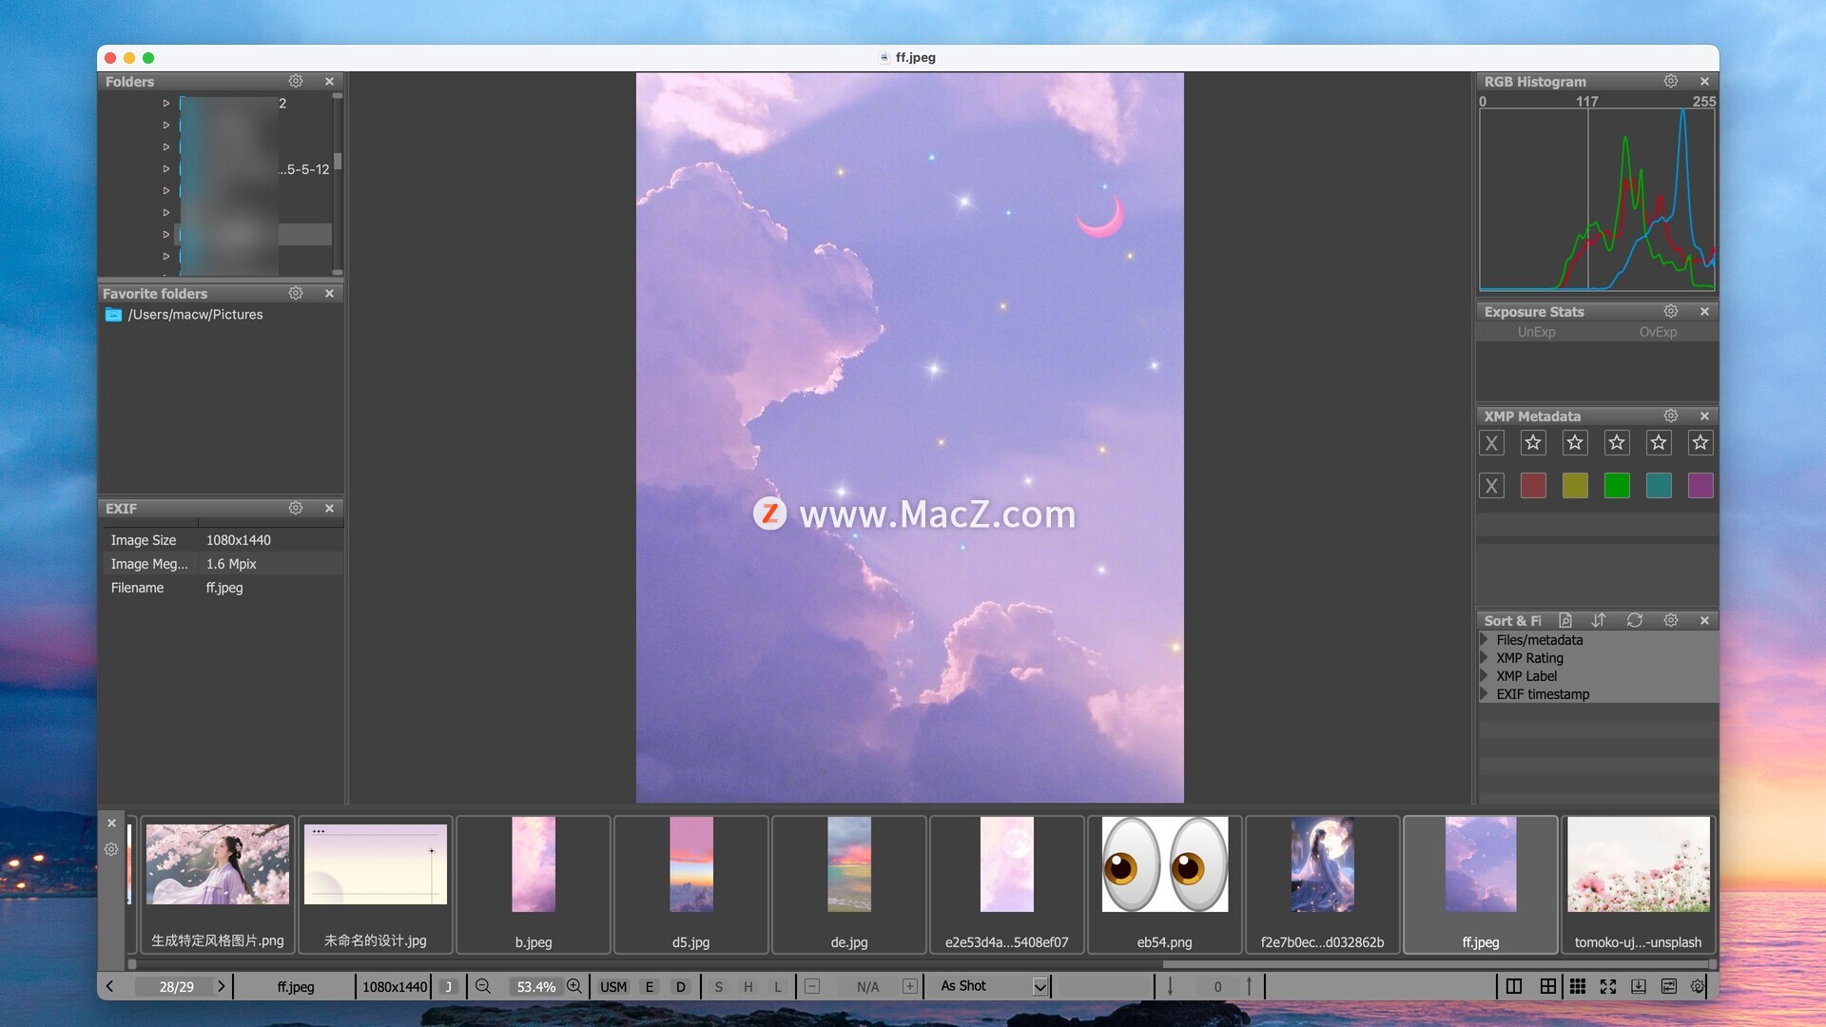Lower contrast with the down arrow icon
Screen dimensions: 1826x1027
click(x=1170, y=986)
